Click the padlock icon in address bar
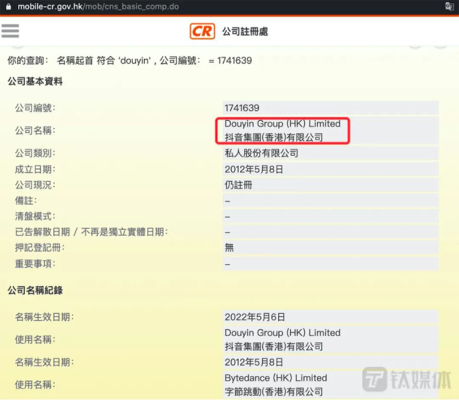Screen dimensions: 459x400 tap(8, 6)
